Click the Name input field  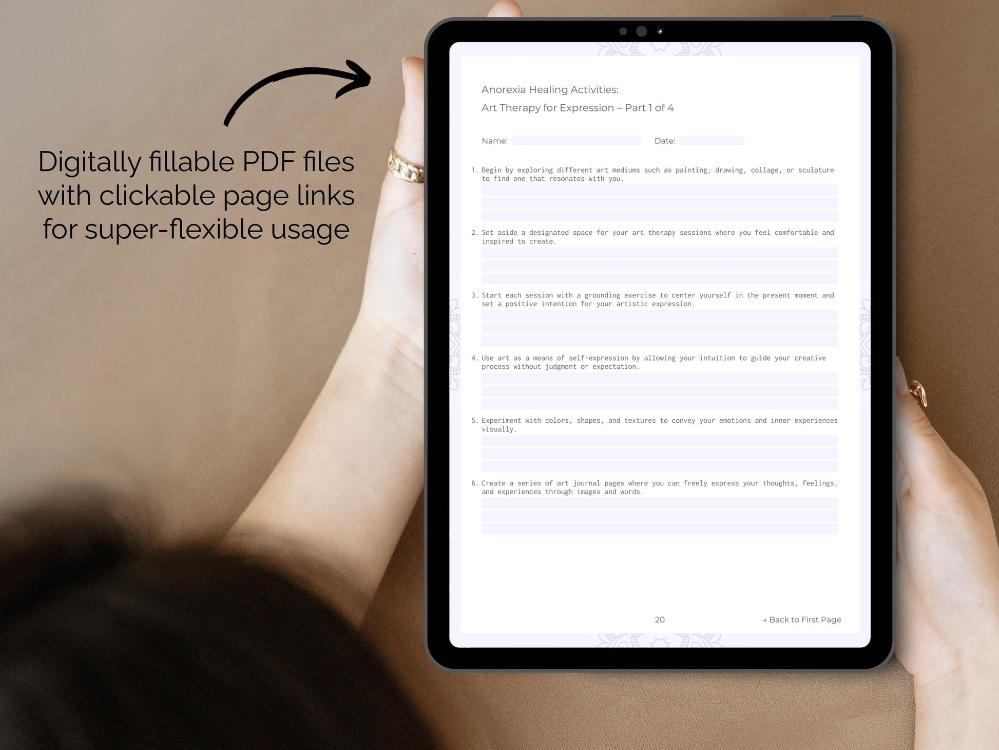click(579, 141)
